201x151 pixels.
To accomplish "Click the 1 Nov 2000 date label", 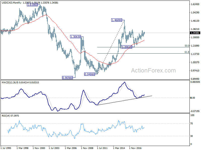I will (39, 148).
